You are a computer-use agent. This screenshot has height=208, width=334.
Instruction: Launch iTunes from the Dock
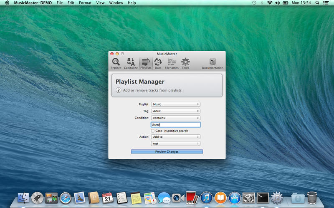[x=206, y=198]
